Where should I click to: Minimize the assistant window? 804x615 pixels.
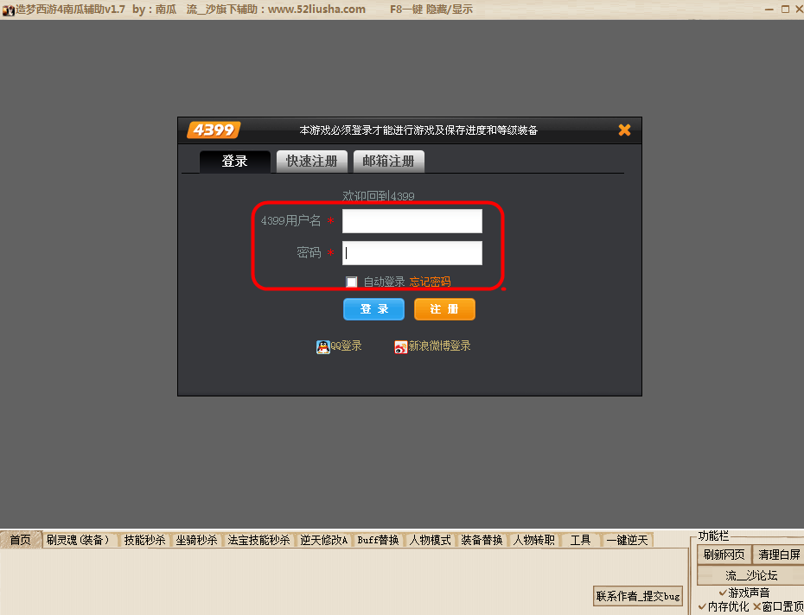(x=769, y=10)
